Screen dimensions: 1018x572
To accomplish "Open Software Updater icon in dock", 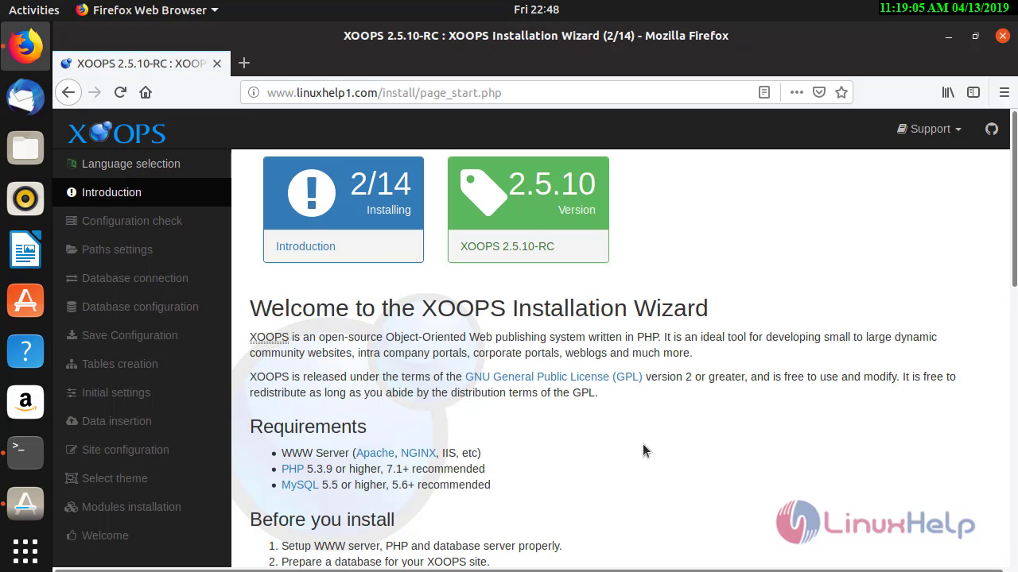I will click(25, 504).
